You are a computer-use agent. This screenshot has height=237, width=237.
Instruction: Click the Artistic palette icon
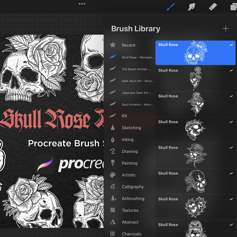point(113,175)
